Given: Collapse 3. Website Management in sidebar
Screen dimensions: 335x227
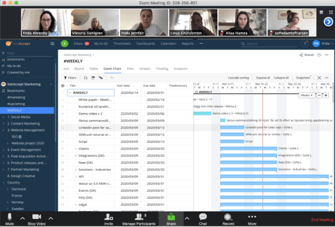Looking at the screenshot, I should [3, 130].
